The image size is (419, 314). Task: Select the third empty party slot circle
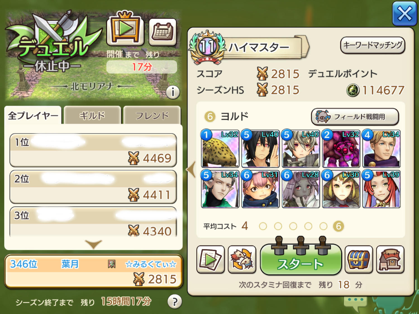coord(293,226)
